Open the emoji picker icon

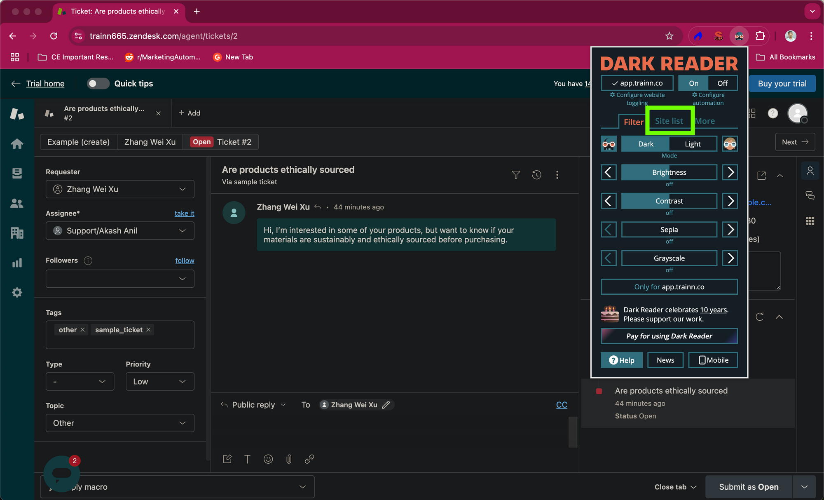(268, 459)
